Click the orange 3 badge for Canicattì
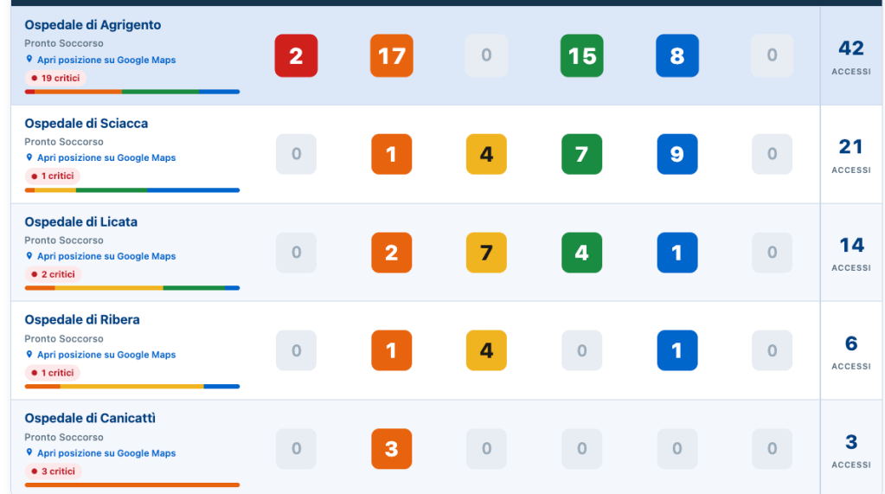The height and width of the screenshot is (494, 885). 391,449
